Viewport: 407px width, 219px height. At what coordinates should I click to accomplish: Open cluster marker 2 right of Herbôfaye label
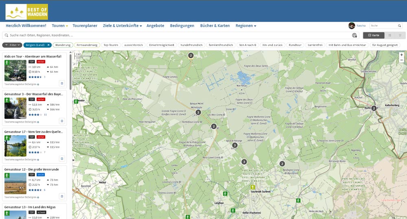[214, 126]
